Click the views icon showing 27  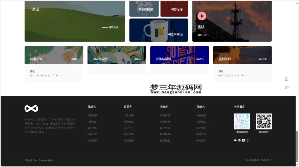click(x=54, y=76)
